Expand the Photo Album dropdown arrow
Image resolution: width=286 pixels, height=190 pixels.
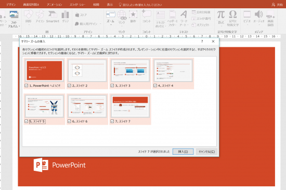coord(19,26)
